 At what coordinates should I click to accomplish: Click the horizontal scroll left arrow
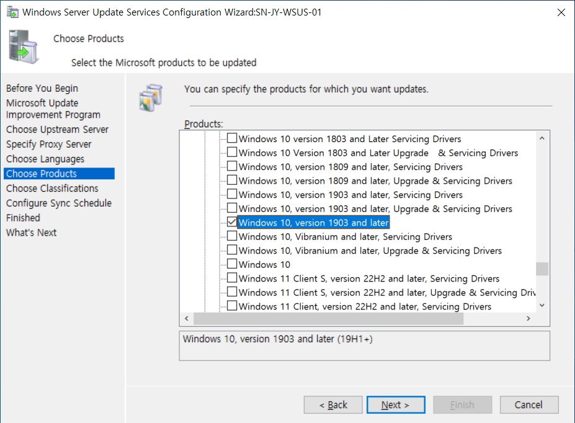(x=187, y=318)
